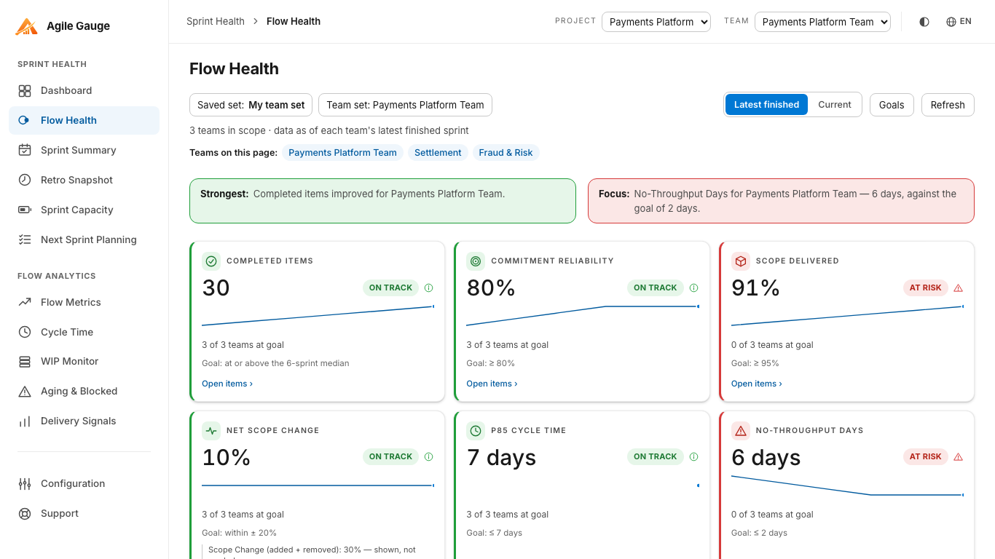Click info icon on P85 Cycle Time card
Image resolution: width=995 pixels, height=559 pixels.
[x=693, y=457]
